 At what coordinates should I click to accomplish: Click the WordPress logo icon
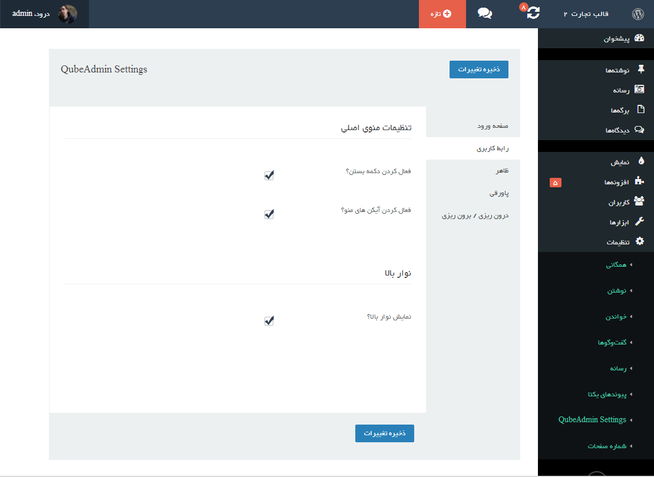(x=637, y=14)
